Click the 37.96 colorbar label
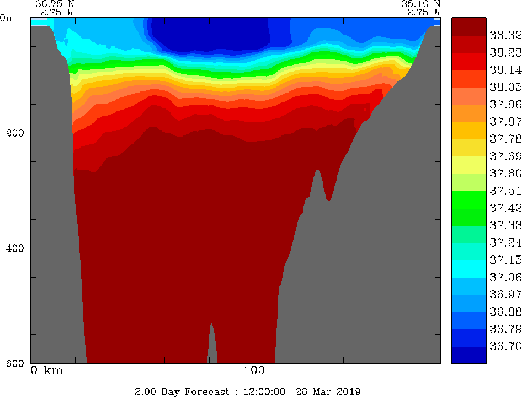 tap(505, 104)
